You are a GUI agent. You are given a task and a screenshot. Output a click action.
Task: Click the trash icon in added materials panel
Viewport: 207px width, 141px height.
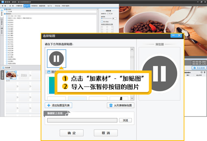pyautogui.click(x=204, y=72)
